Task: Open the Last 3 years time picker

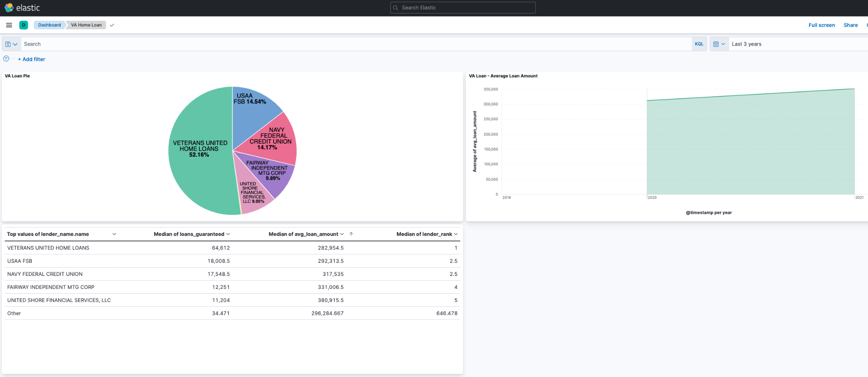Action: click(x=798, y=44)
